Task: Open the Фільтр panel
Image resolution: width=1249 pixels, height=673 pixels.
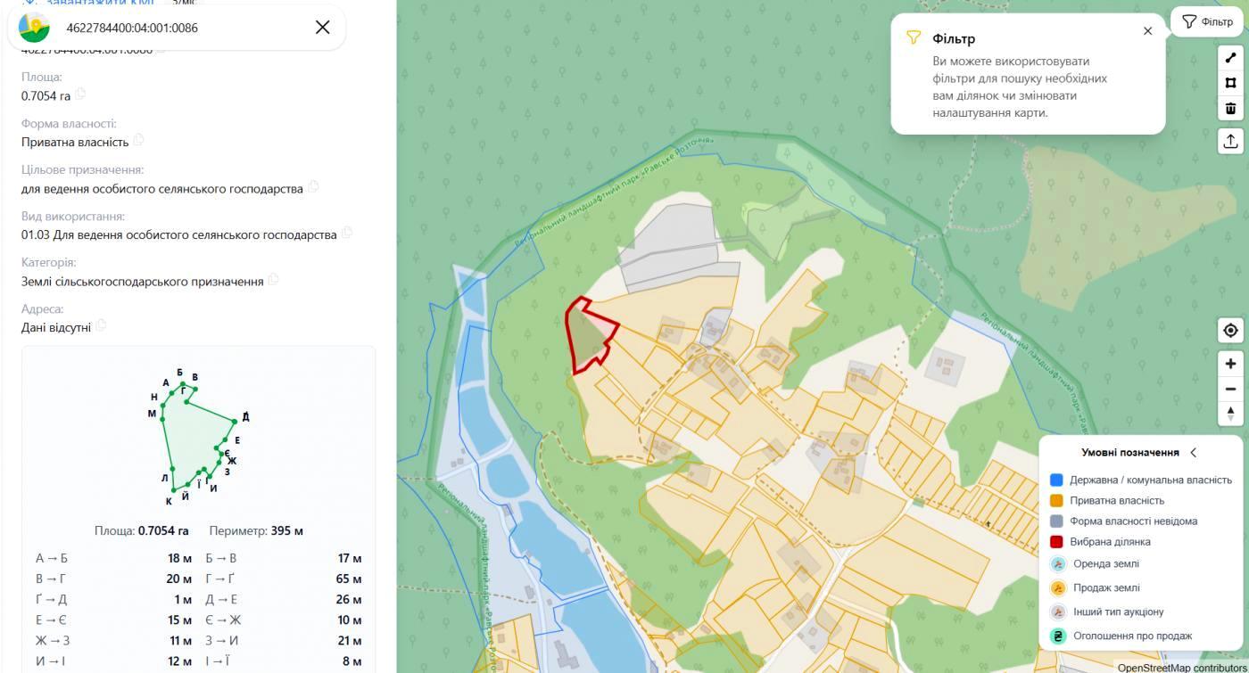Action: (1207, 21)
